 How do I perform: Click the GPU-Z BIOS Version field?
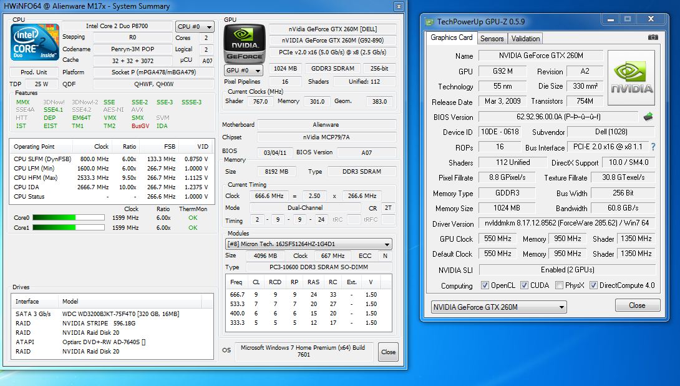558,117
